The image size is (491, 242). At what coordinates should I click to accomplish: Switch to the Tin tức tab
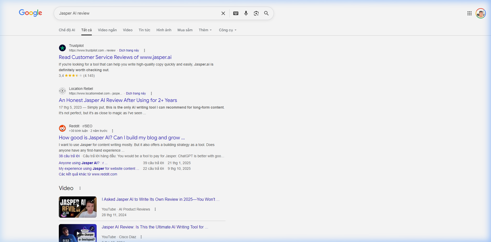point(144,30)
